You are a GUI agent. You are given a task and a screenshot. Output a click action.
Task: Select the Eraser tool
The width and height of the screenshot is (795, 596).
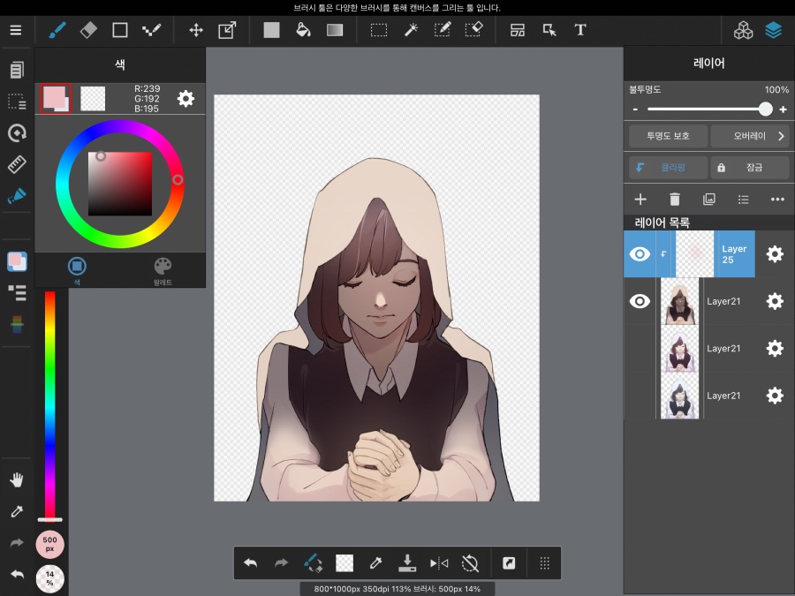coord(87,29)
